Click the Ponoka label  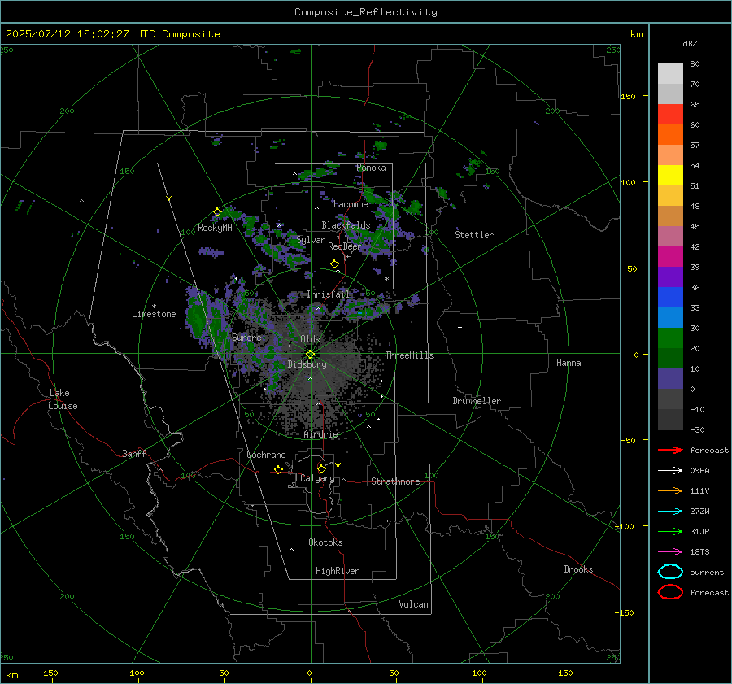pos(371,168)
